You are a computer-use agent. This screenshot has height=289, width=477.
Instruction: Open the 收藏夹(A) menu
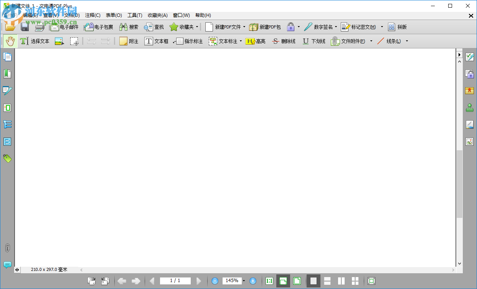[x=158, y=15]
